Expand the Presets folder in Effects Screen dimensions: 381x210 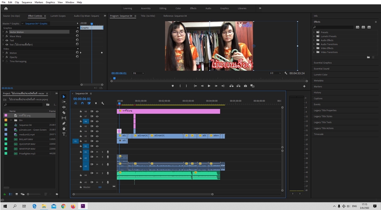pos(314,32)
